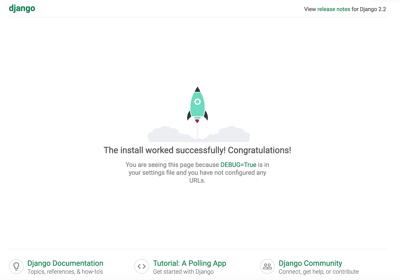Image resolution: width=400 pixels, height=280 pixels.
Task: Open Django Community link
Action: 310,263
